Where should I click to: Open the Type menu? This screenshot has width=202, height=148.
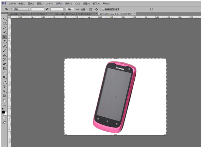(x=50, y=3)
